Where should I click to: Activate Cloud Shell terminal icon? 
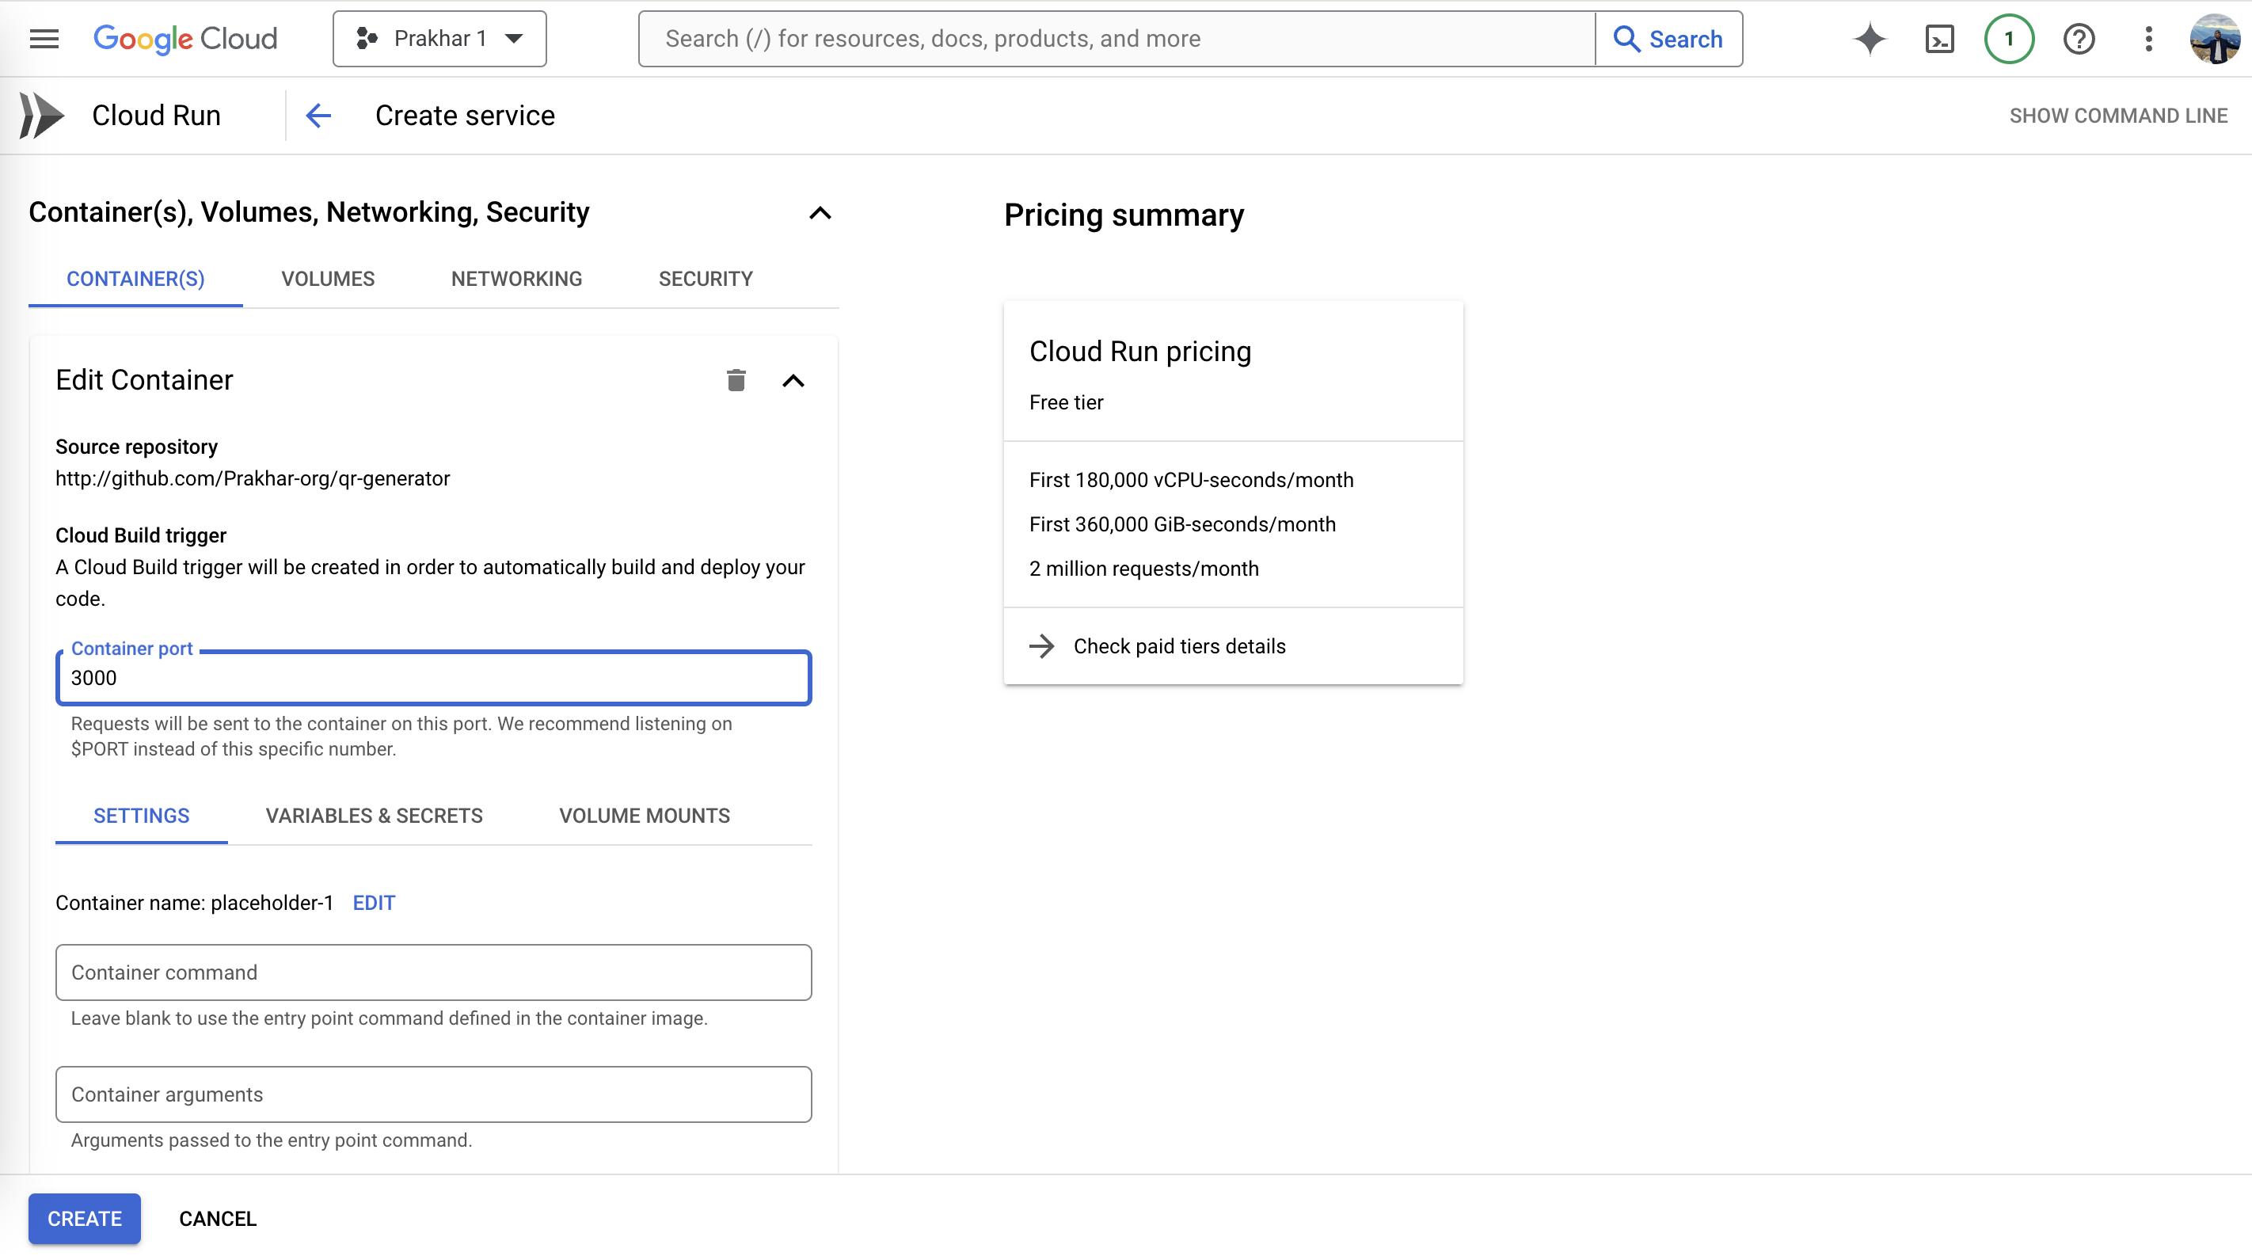click(1939, 39)
